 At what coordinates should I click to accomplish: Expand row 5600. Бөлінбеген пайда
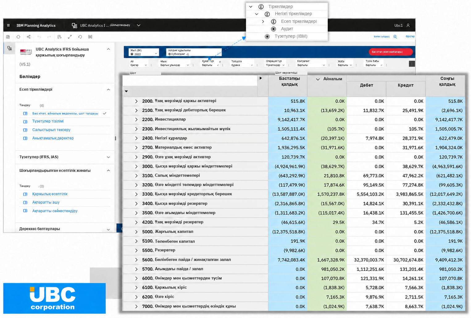pyautogui.click(x=136, y=260)
